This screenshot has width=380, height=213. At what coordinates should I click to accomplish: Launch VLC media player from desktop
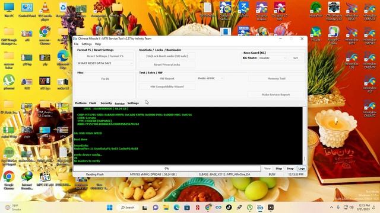click(x=45, y=11)
